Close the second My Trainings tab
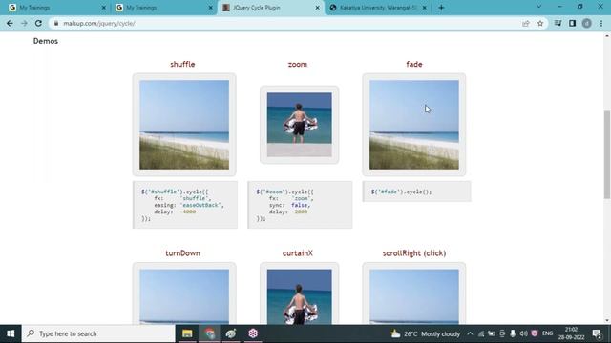611x343 pixels. point(211,8)
